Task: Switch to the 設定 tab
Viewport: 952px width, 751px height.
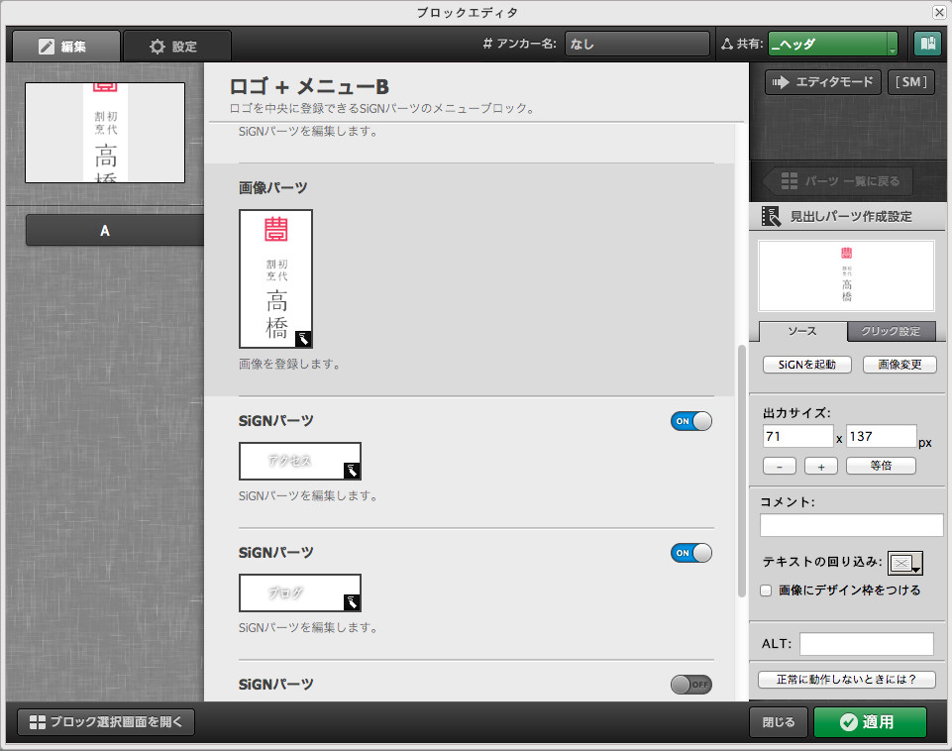Action: point(177,47)
